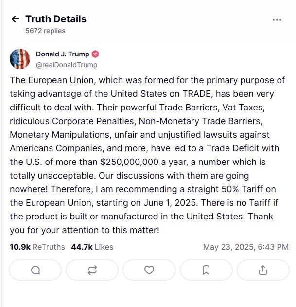The image size is (296, 307).
Task: Open the ReTruth arrows menu
Action: tap(92, 270)
